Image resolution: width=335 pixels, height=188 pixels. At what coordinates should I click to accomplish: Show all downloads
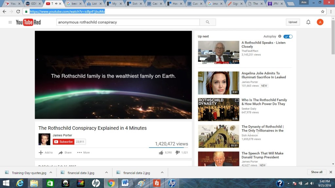[317, 172]
